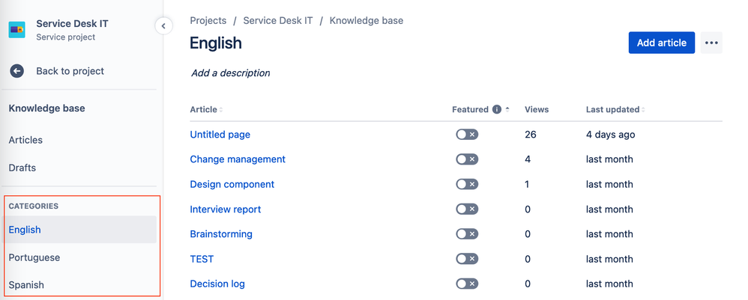Collapse the sidebar with the chevron button
The image size is (748, 300).
click(163, 26)
